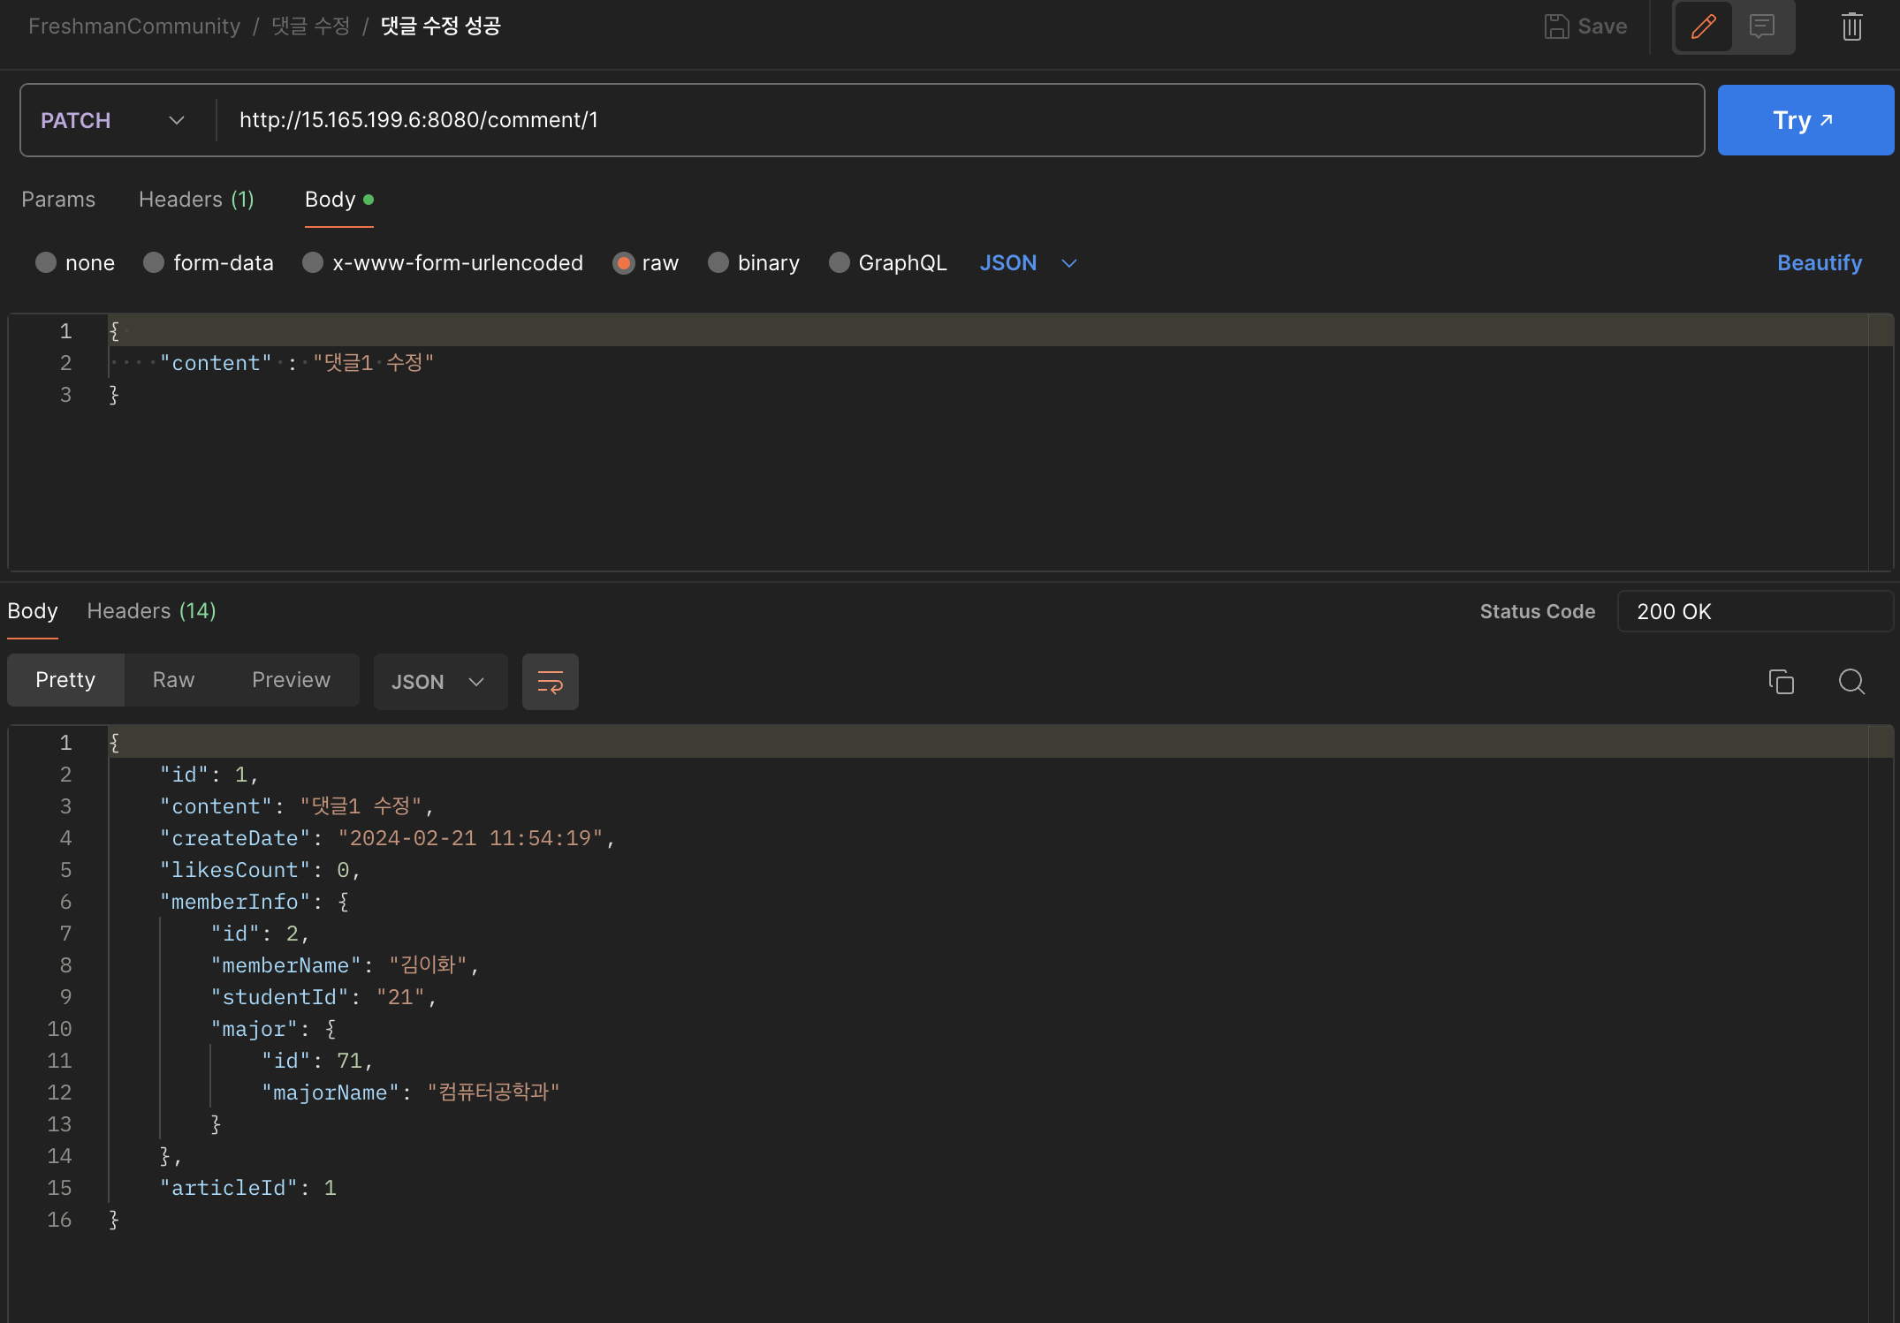Open the PATCH method dropdown
Screen dimensions: 1900x1323
click(x=115, y=120)
